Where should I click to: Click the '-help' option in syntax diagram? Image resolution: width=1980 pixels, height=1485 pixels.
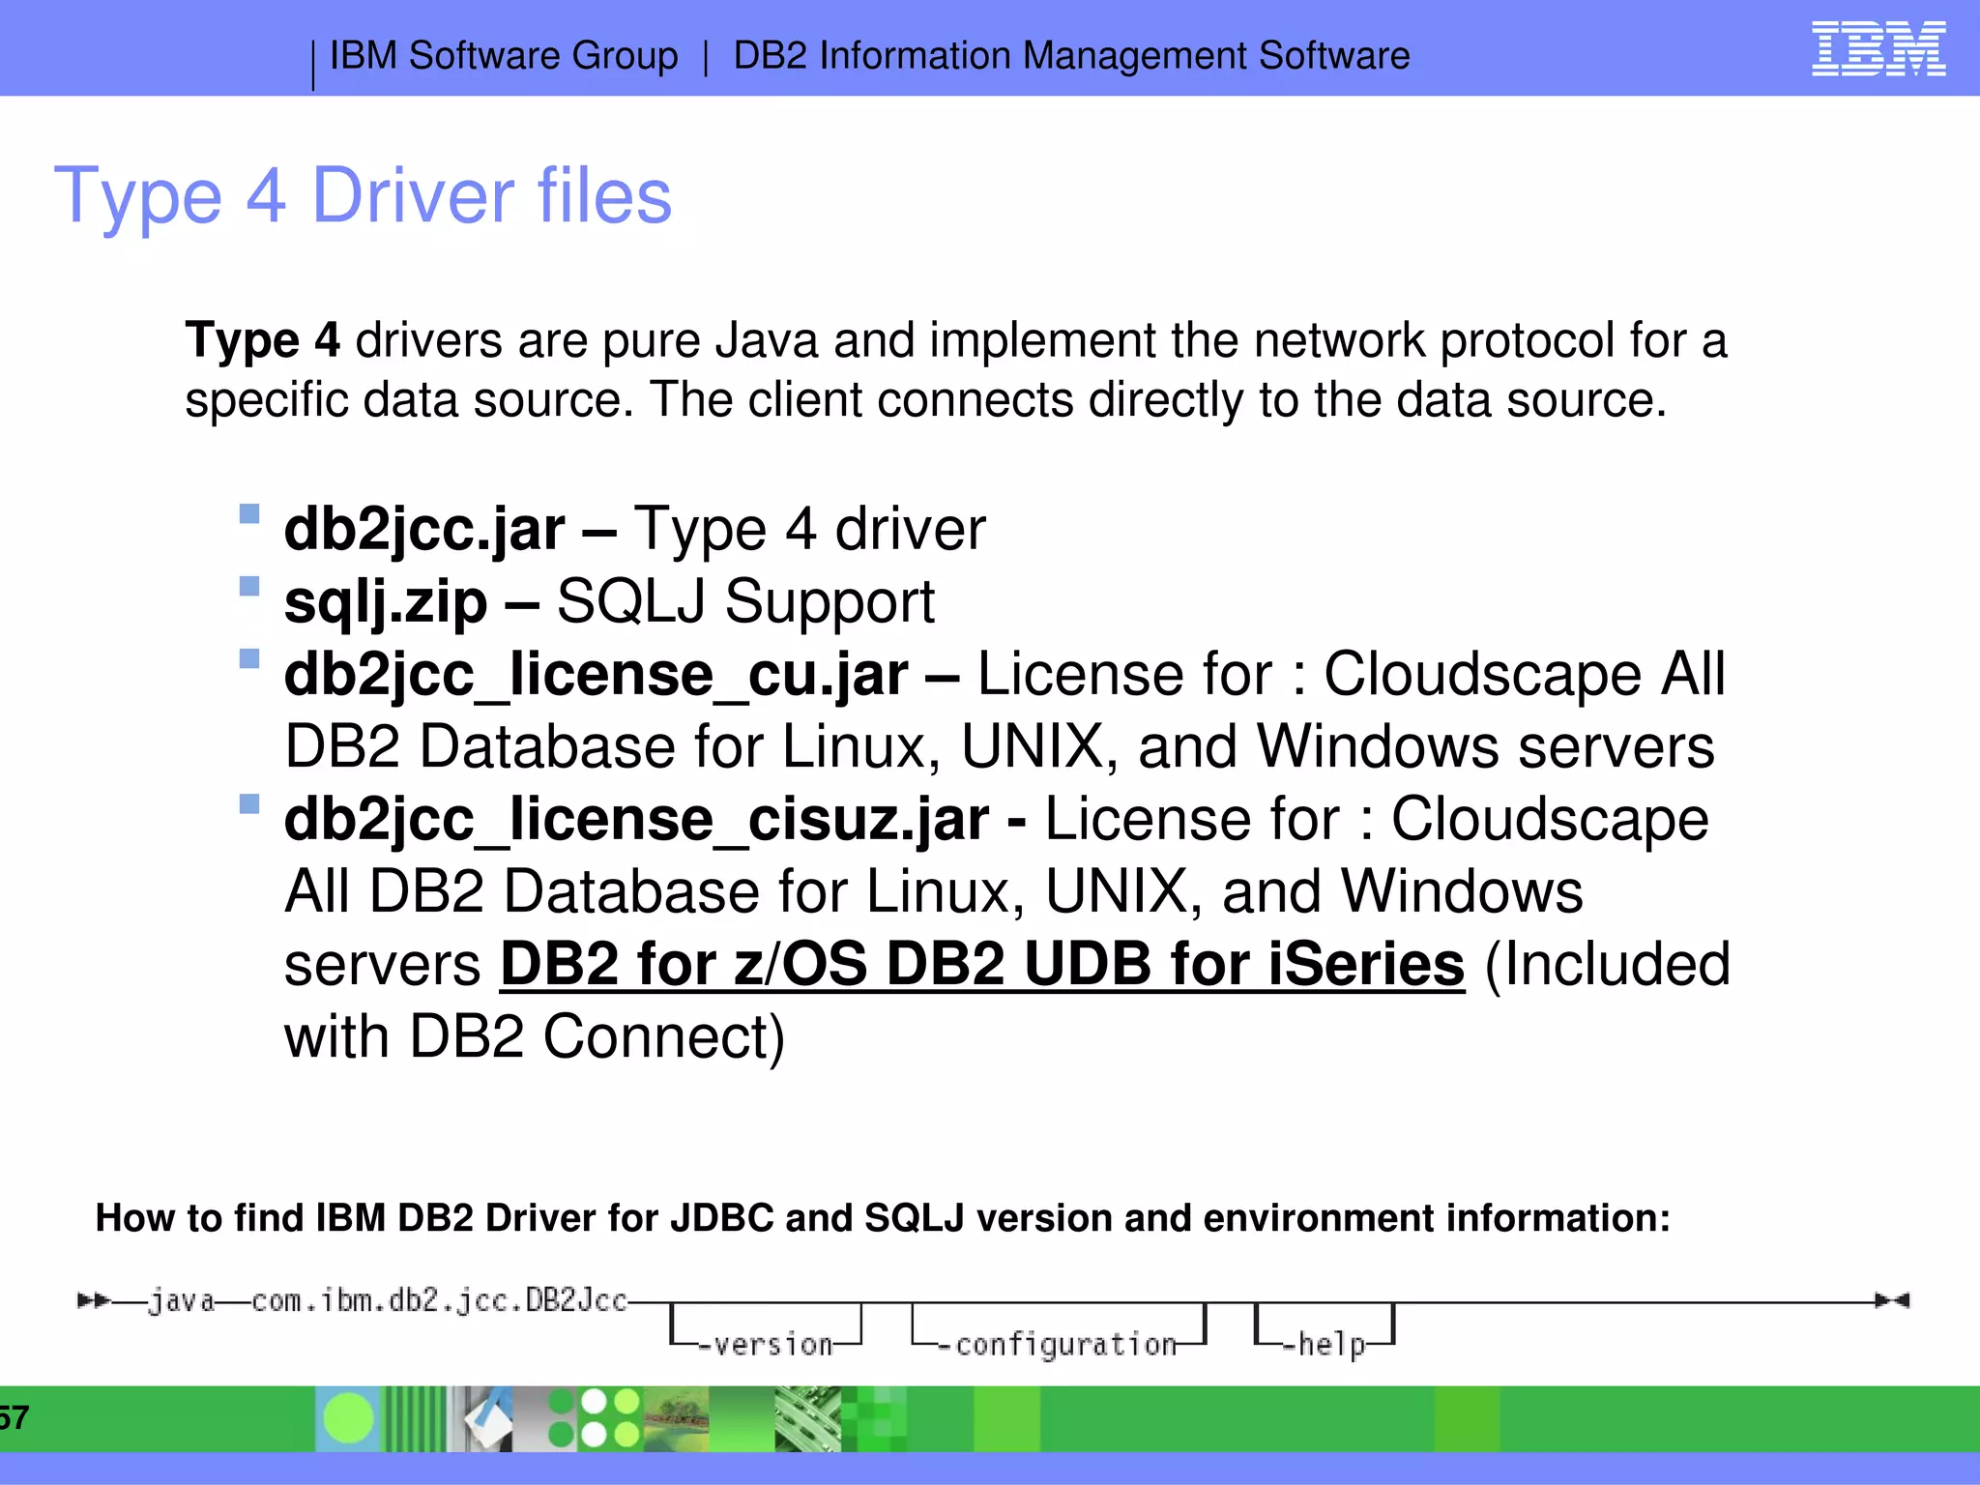pyautogui.click(x=1324, y=1344)
